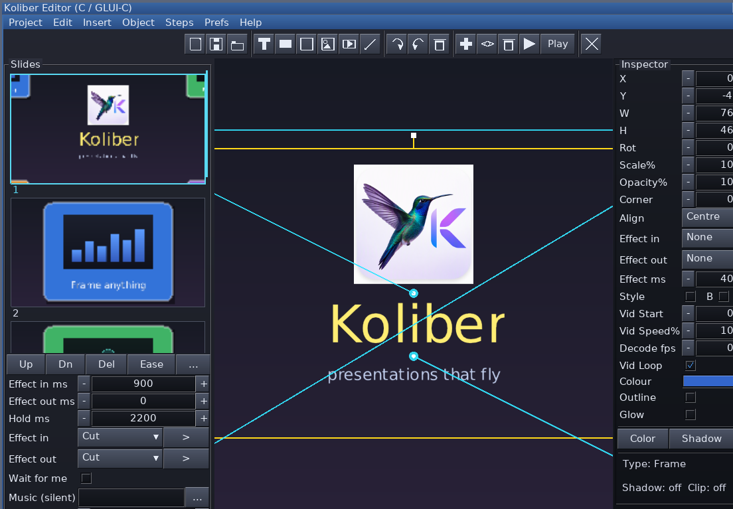Move the step down with the Dn button

(x=66, y=364)
